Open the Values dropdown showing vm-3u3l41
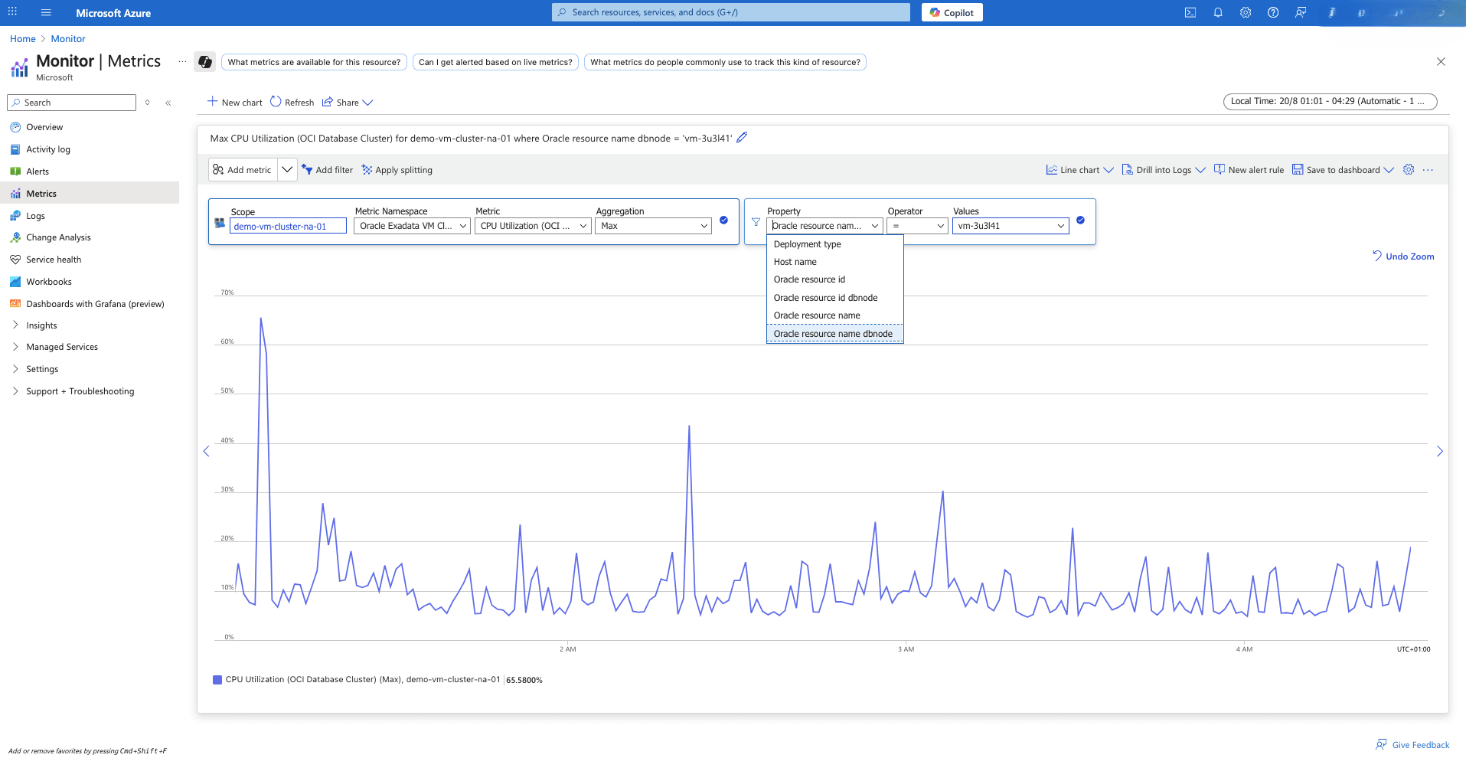 [1011, 226]
